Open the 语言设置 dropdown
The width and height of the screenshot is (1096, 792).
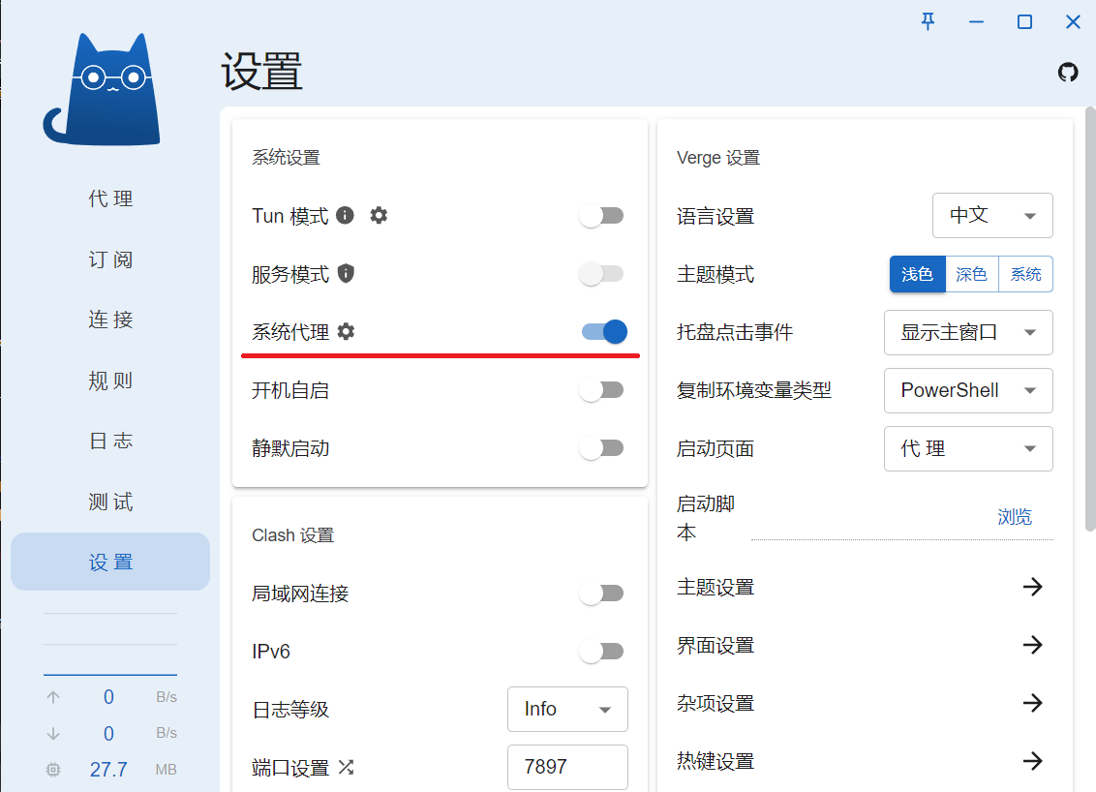(992, 215)
